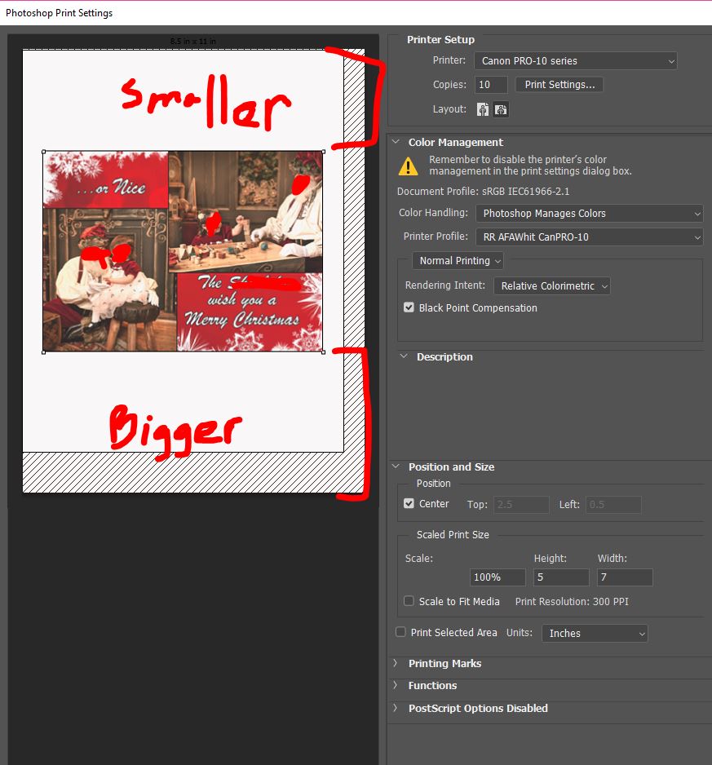Open the Normal Printing dropdown

point(458,261)
